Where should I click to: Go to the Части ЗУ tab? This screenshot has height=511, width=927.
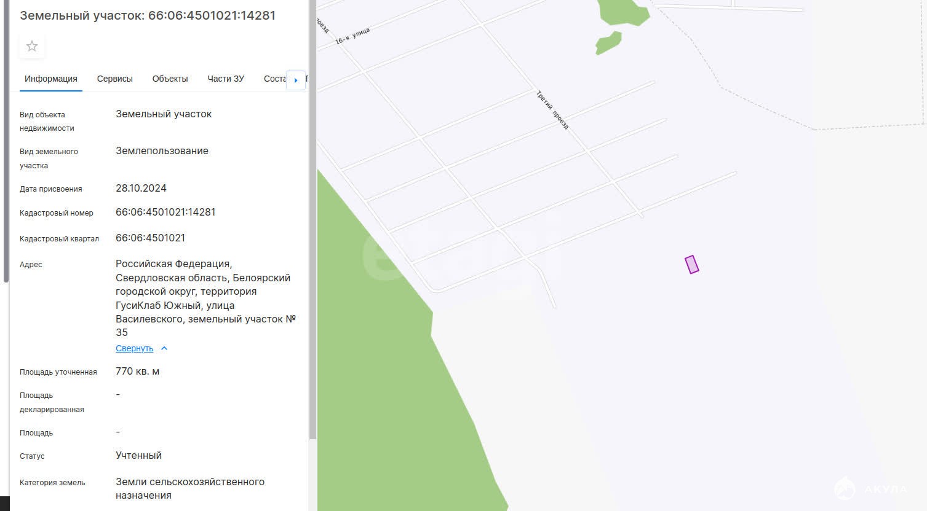[226, 79]
